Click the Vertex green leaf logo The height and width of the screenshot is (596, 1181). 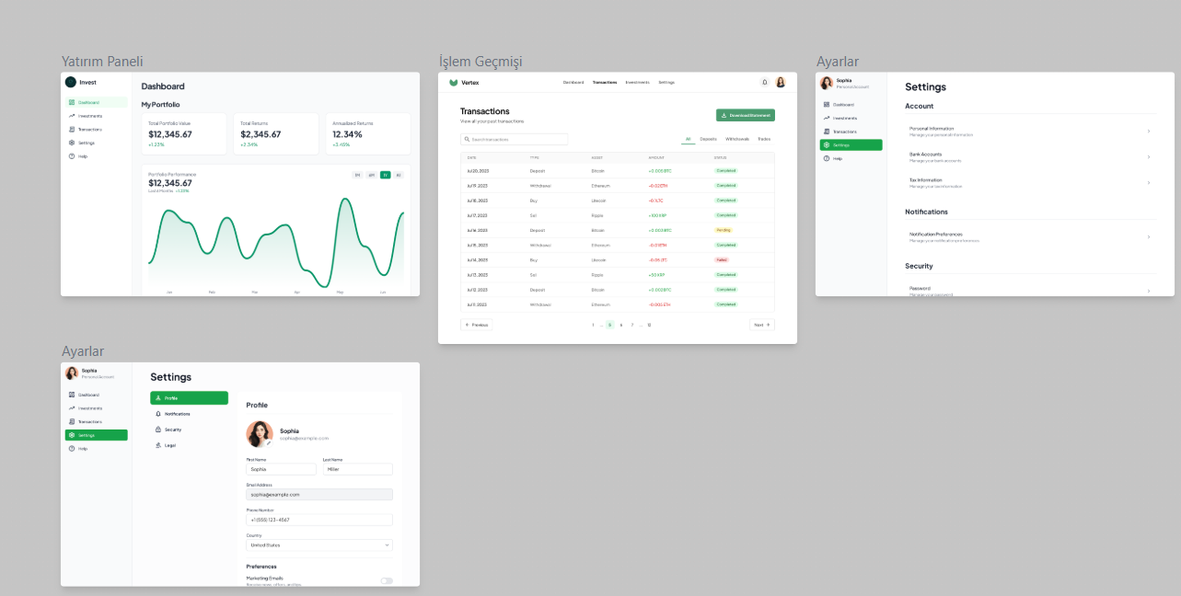454,82
